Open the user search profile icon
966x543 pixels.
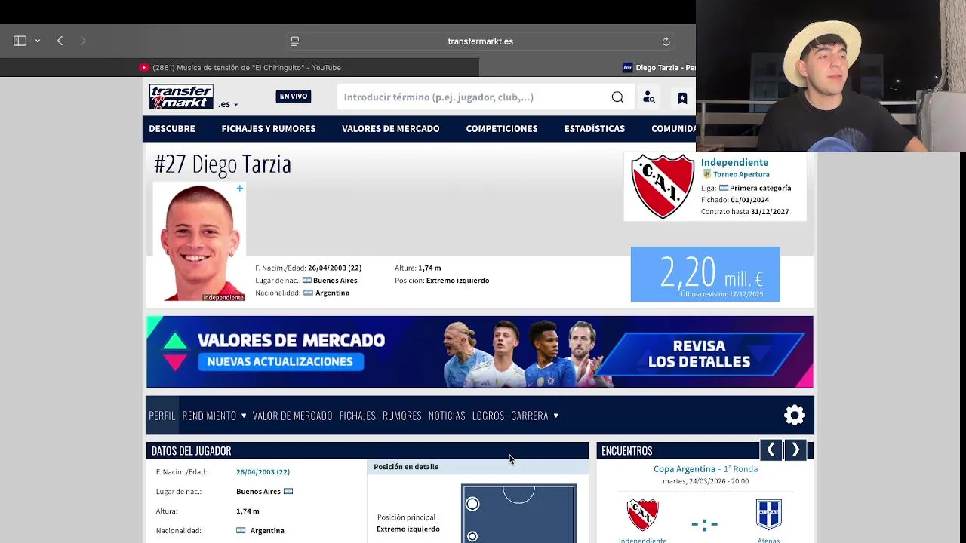[x=648, y=97]
